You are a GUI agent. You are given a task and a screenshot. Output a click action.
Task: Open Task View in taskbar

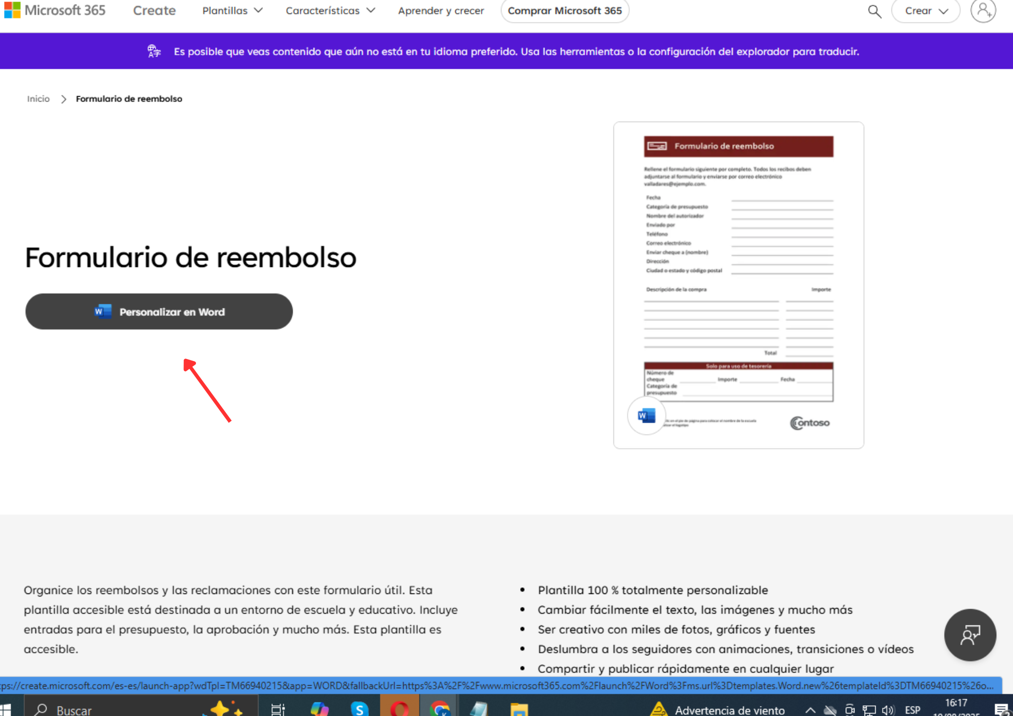click(278, 709)
